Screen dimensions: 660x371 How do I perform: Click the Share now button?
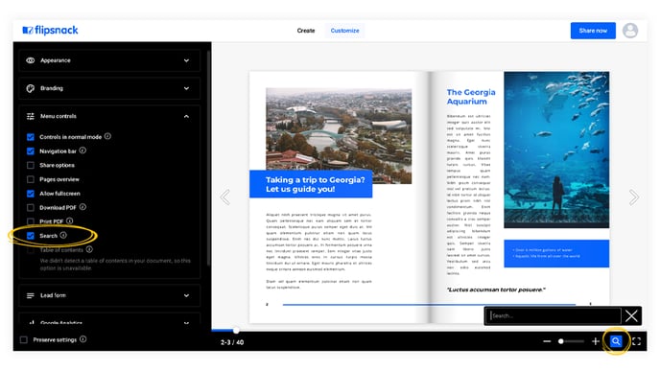pos(593,31)
